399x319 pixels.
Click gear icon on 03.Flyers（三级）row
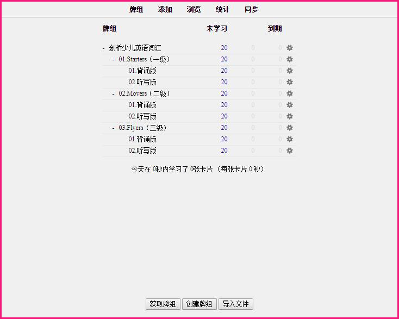click(x=290, y=128)
